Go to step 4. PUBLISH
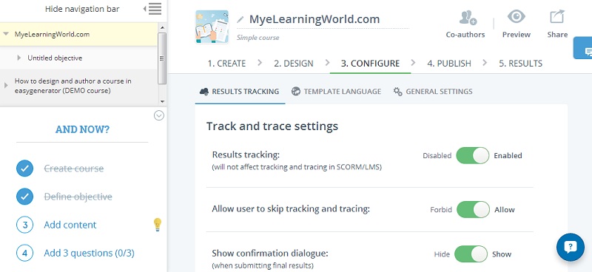Screen dimensions: 592x272 (x=449, y=64)
